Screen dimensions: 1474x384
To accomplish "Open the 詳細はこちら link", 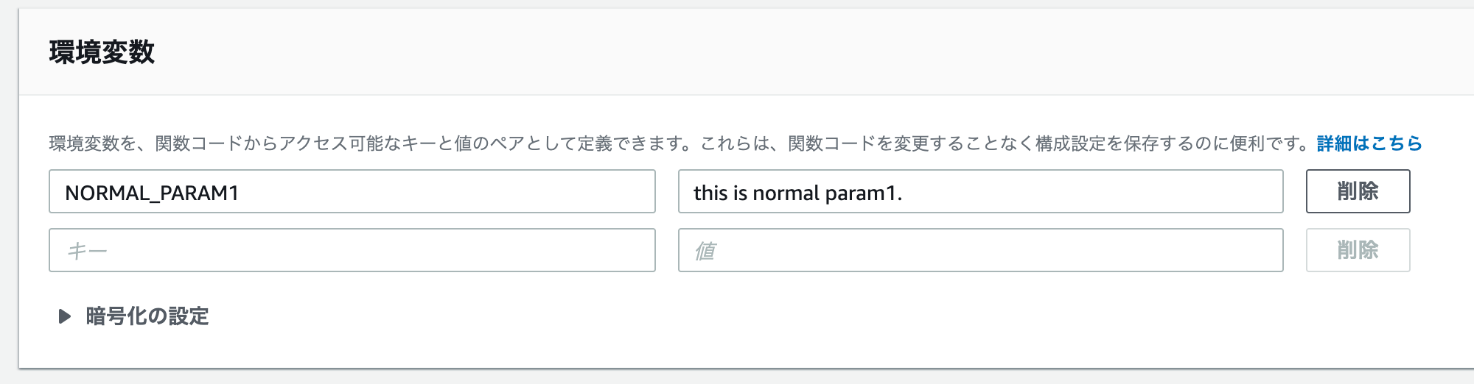I will [1369, 143].
